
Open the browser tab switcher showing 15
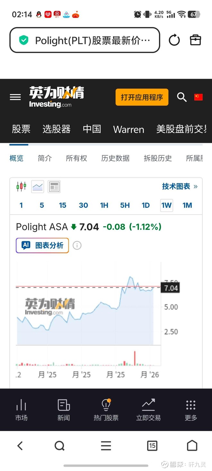[x=152, y=446]
